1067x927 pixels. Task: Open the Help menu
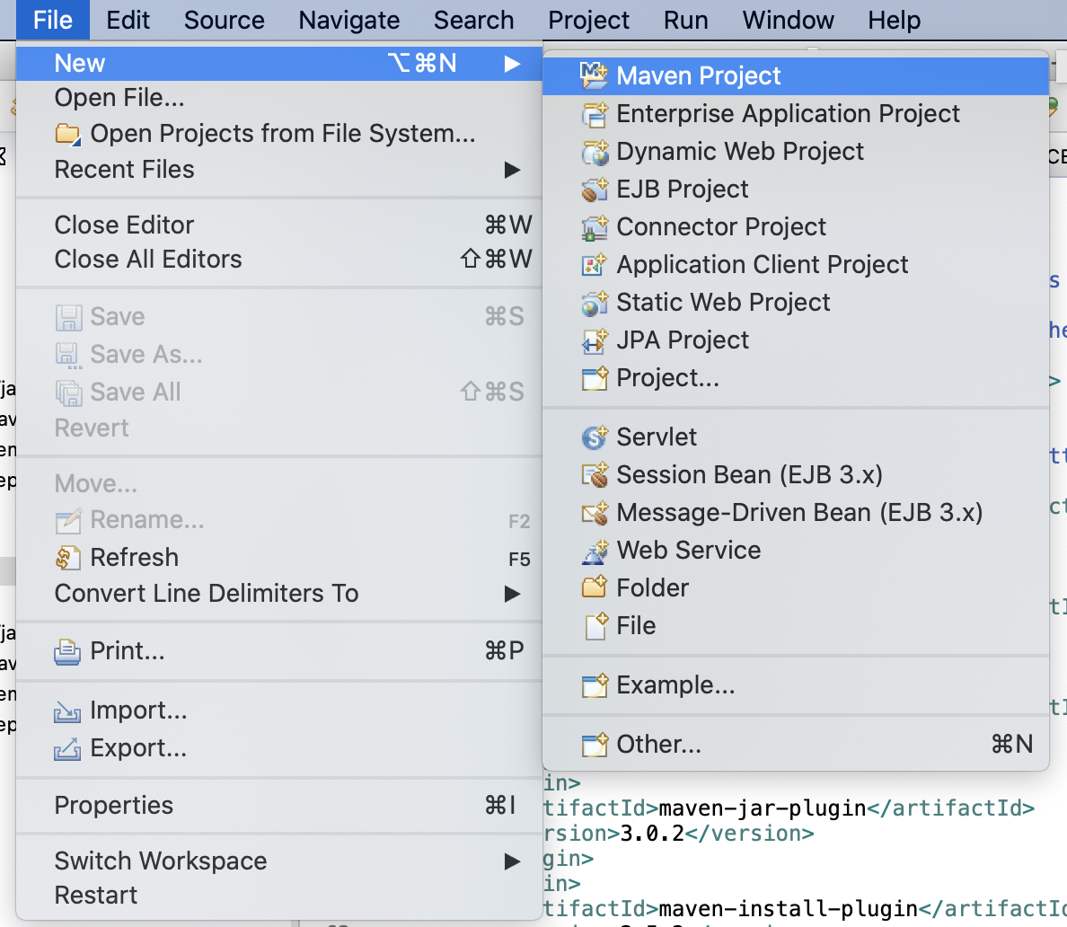(895, 20)
